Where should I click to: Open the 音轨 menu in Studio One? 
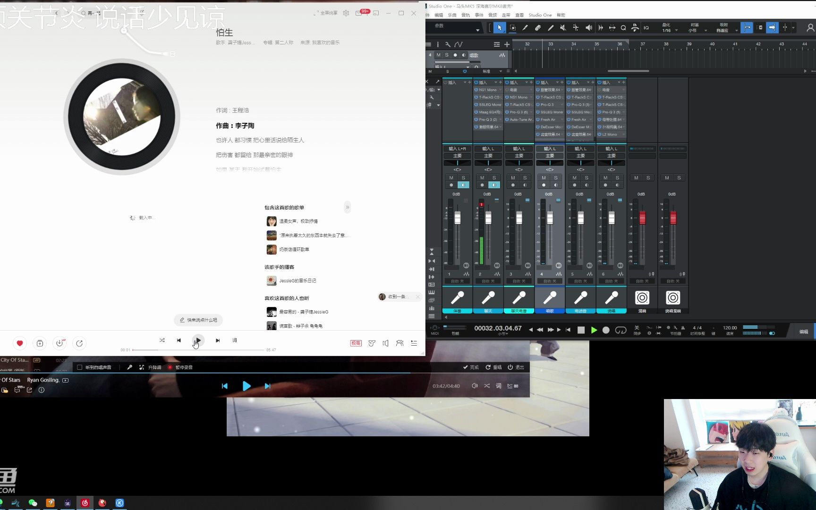[x=466, y=15]
